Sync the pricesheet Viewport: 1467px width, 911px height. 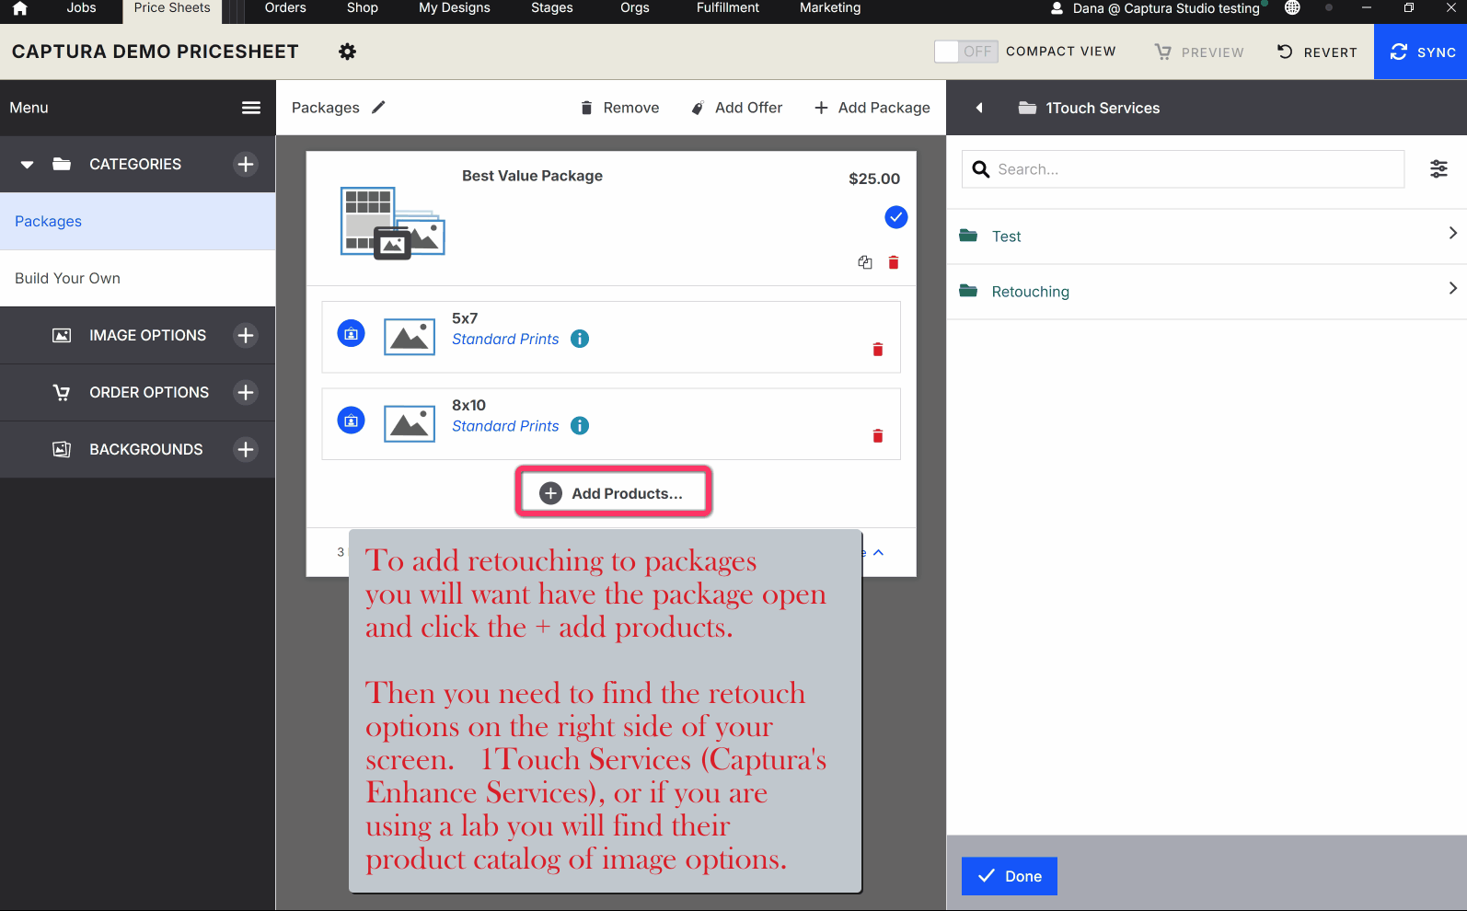(1422, 52)
